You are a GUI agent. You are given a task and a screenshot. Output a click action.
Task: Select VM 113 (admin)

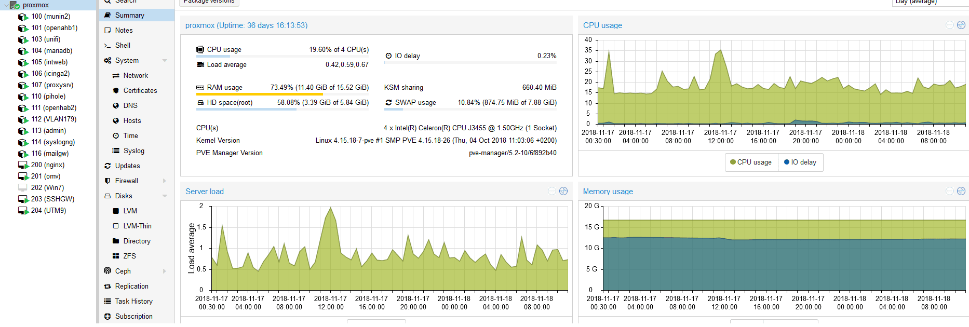48,131
